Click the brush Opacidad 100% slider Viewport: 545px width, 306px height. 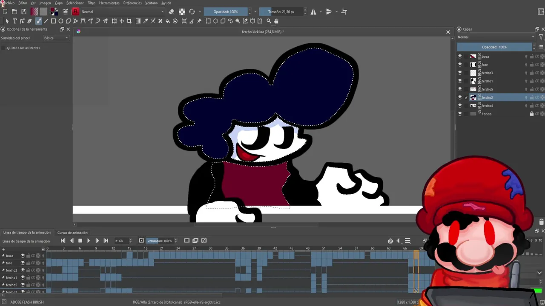[x=225, y=11]
